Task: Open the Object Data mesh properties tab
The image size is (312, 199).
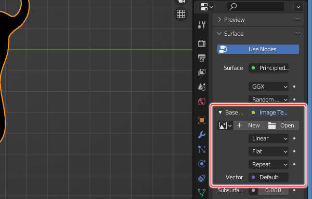Action: coord(202,192)
